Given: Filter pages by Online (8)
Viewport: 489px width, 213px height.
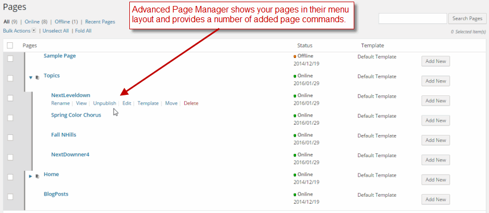Looking at the screenshot, I should 36,22.
